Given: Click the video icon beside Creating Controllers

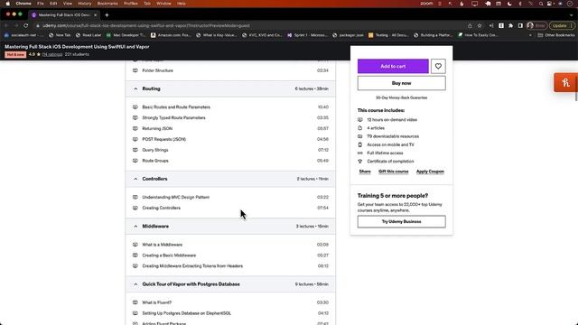Looking at the screenshot, I should coord(135,208).
